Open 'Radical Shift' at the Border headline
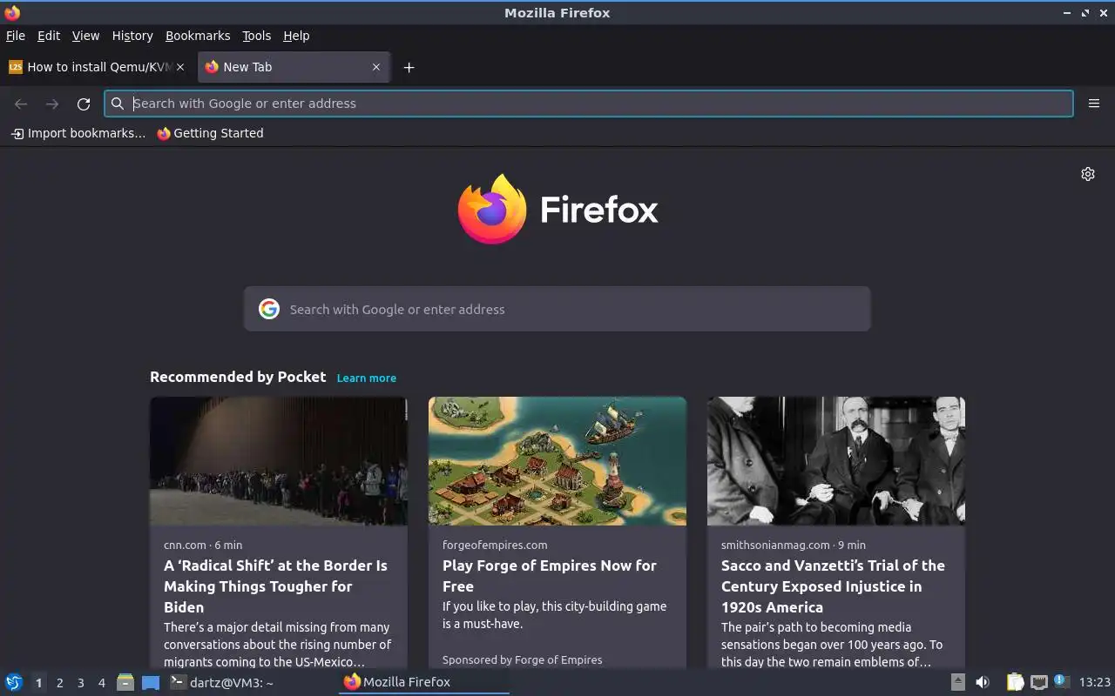 (276, 586)
